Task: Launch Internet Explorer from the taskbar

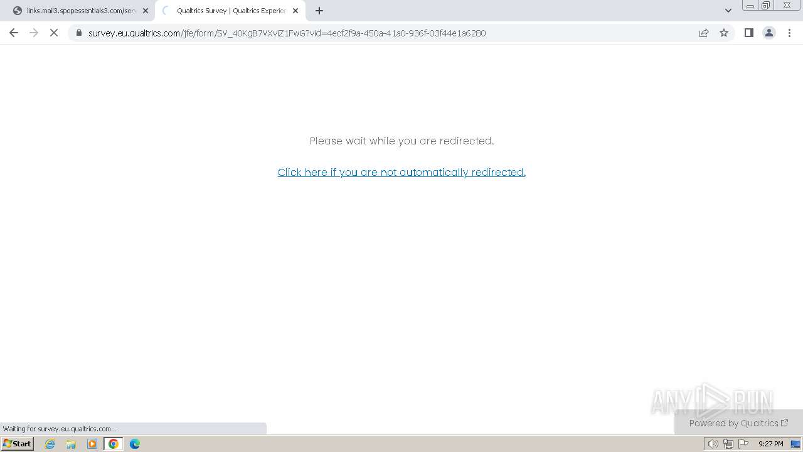Action: [50, 444]
